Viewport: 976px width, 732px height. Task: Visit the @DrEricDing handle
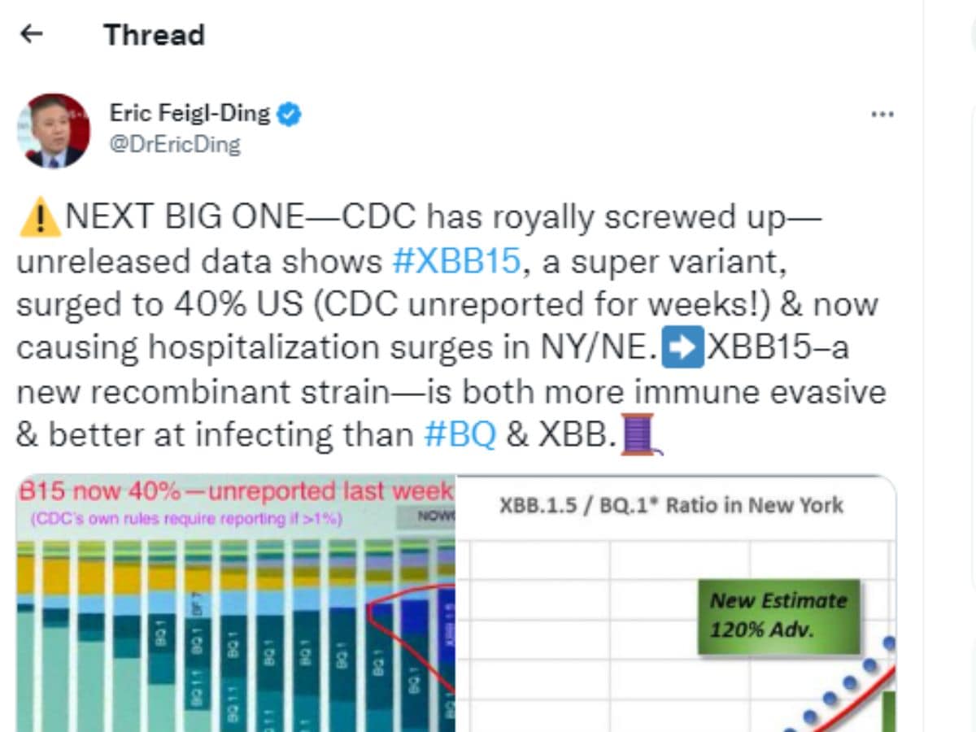pos(175,145)
